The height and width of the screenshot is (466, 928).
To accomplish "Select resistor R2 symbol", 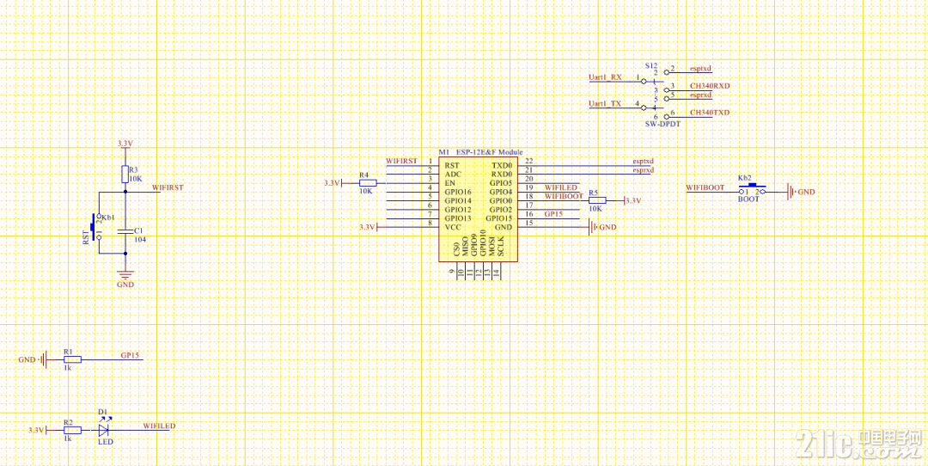I will point(72,430).
